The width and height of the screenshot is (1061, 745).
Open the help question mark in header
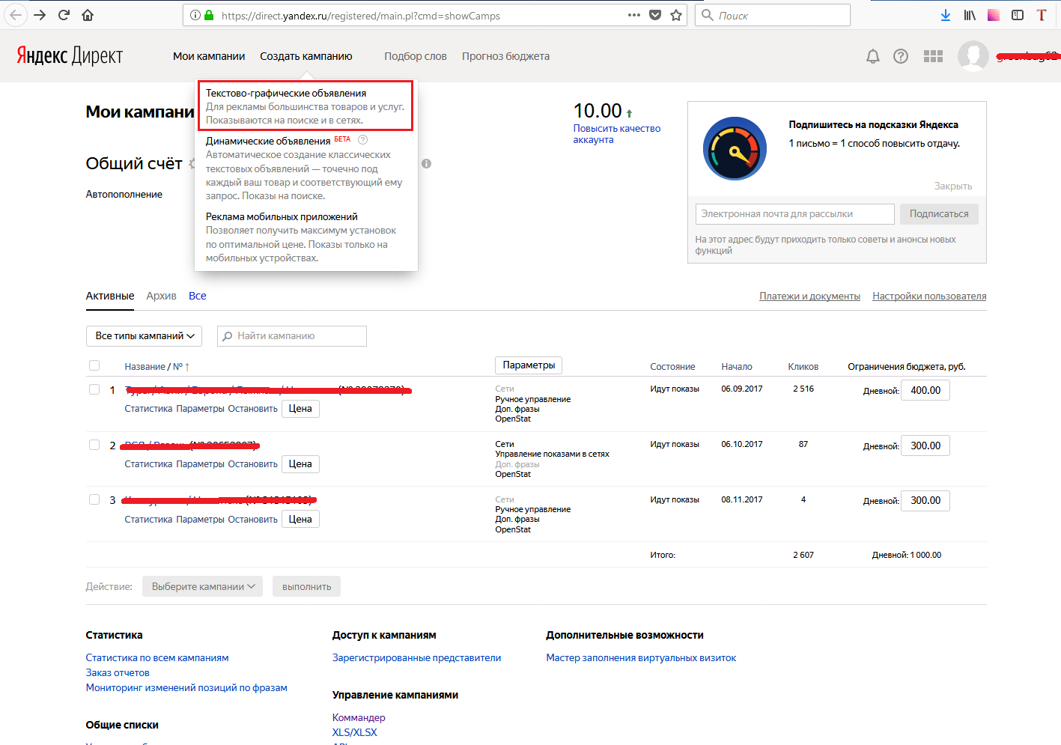pos(901,56)
